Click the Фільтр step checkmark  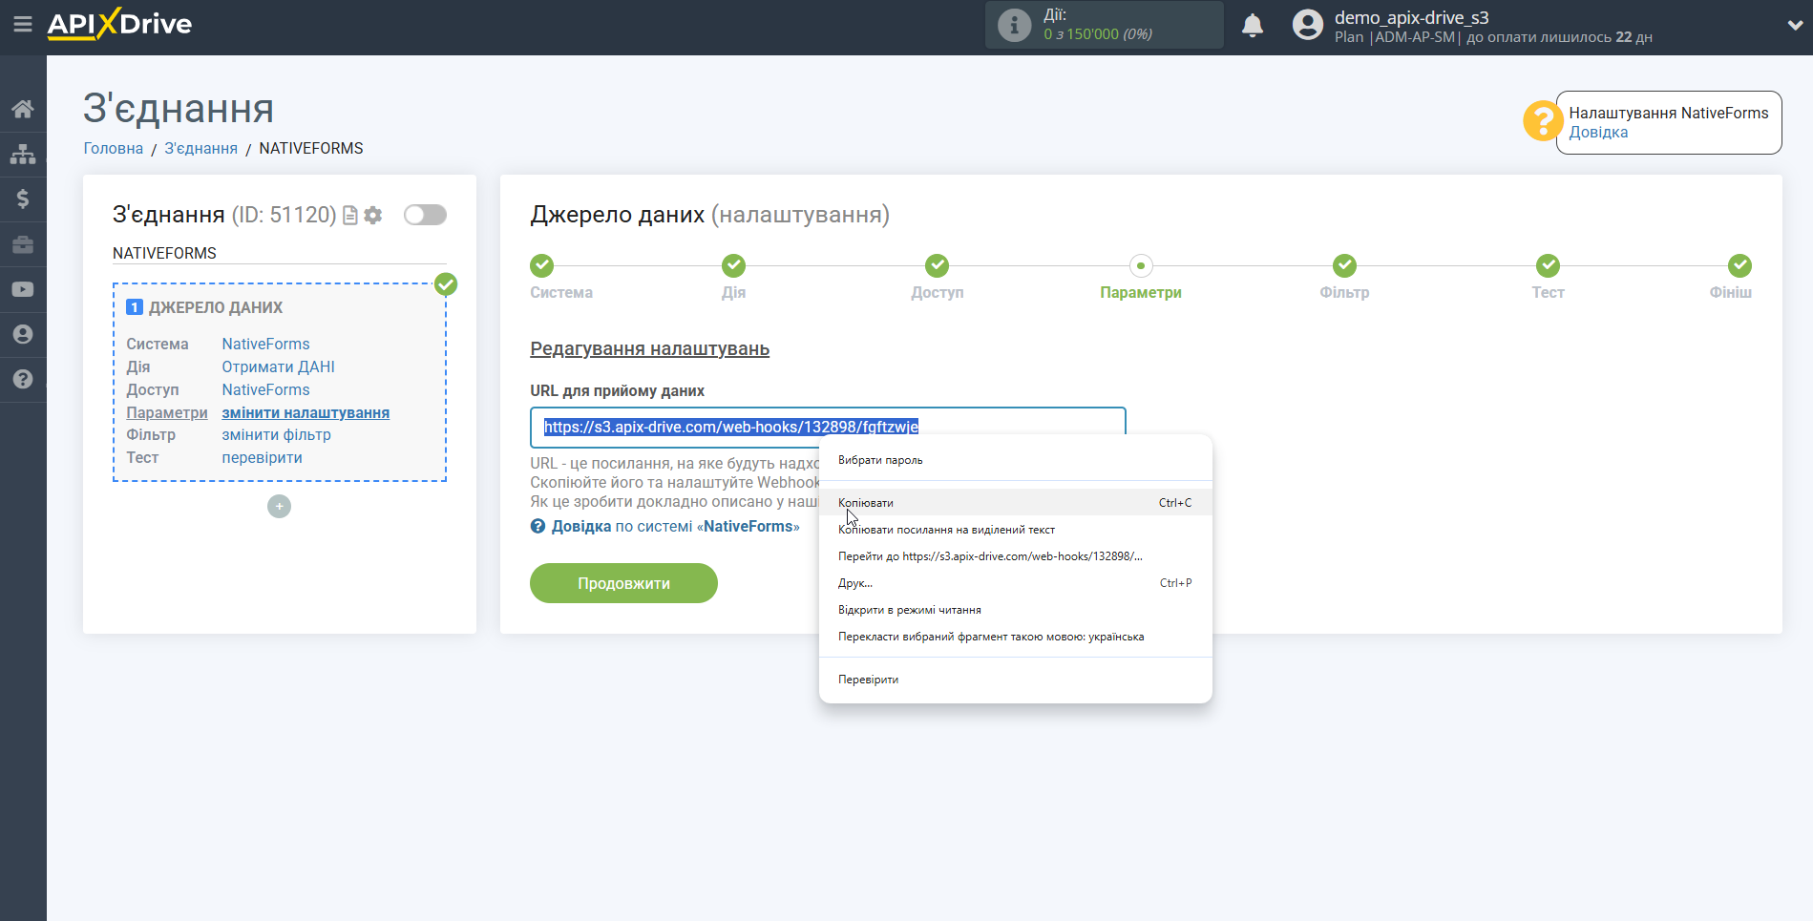tap(1344, 265)
